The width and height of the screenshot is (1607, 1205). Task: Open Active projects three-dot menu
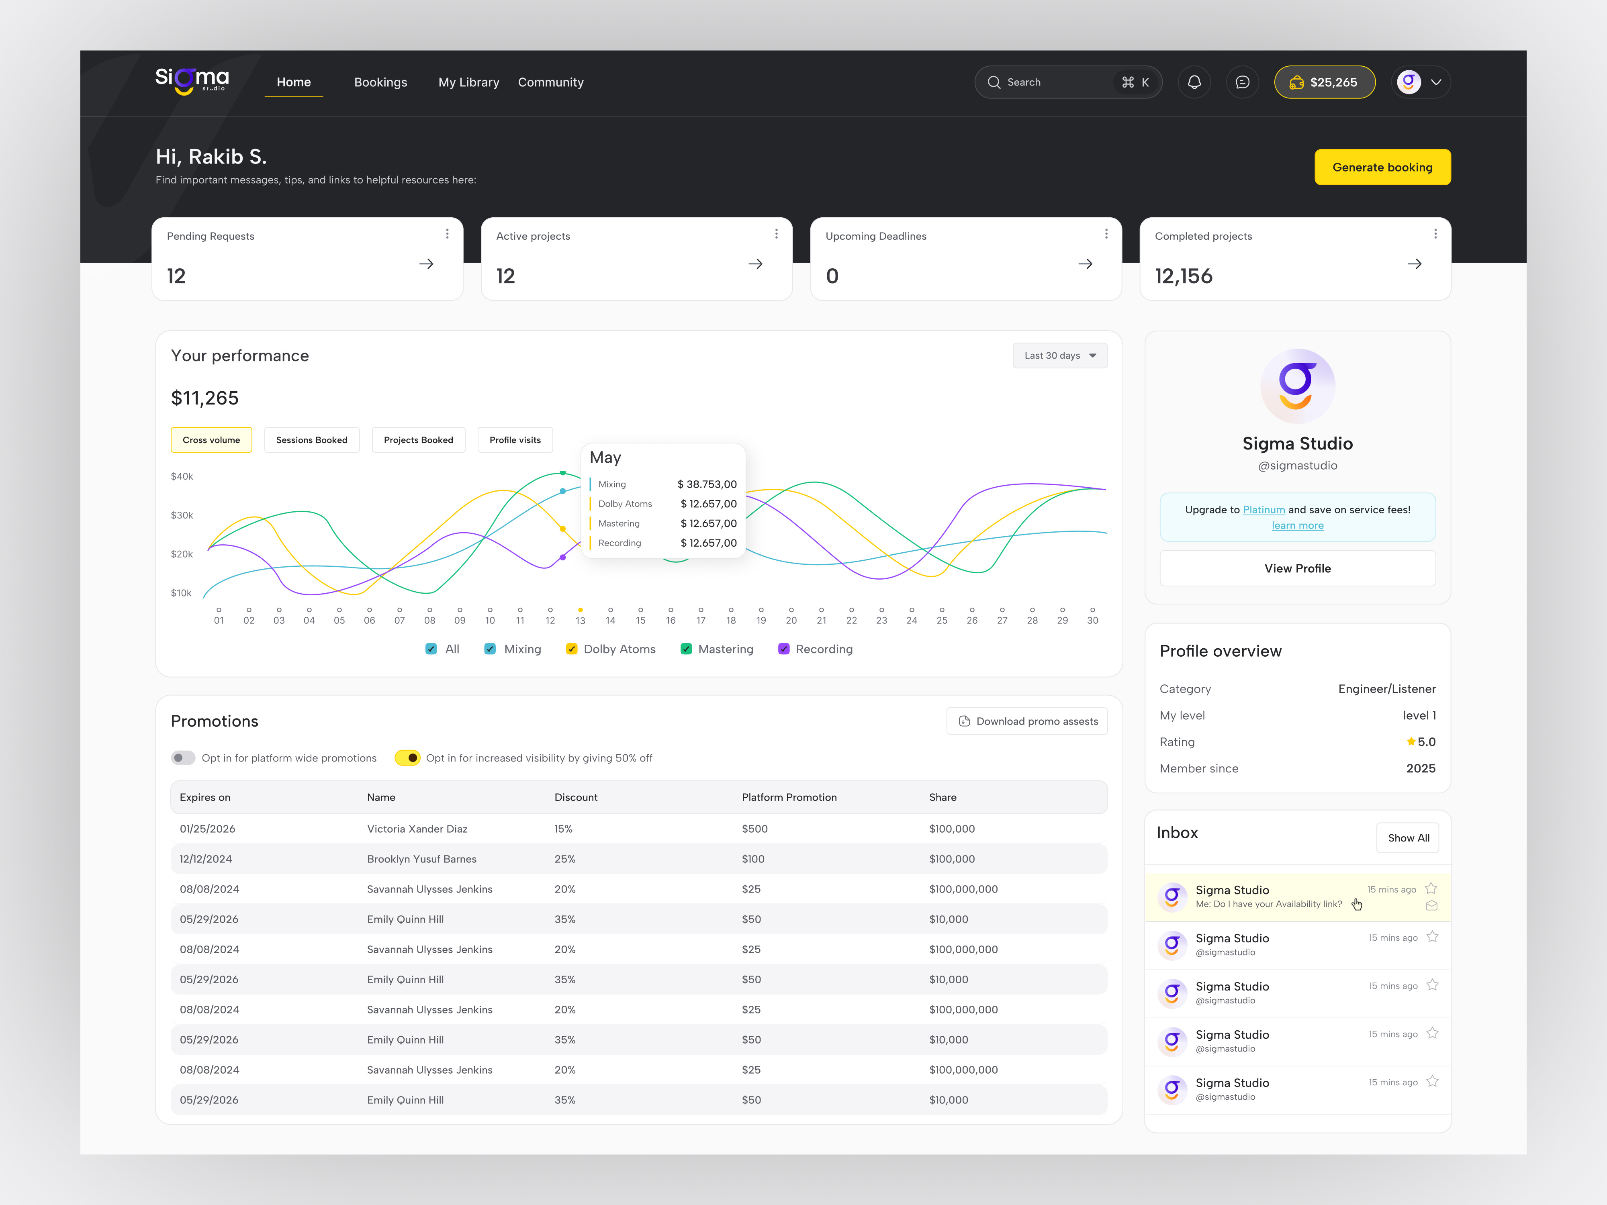click(x=776, y=234)
